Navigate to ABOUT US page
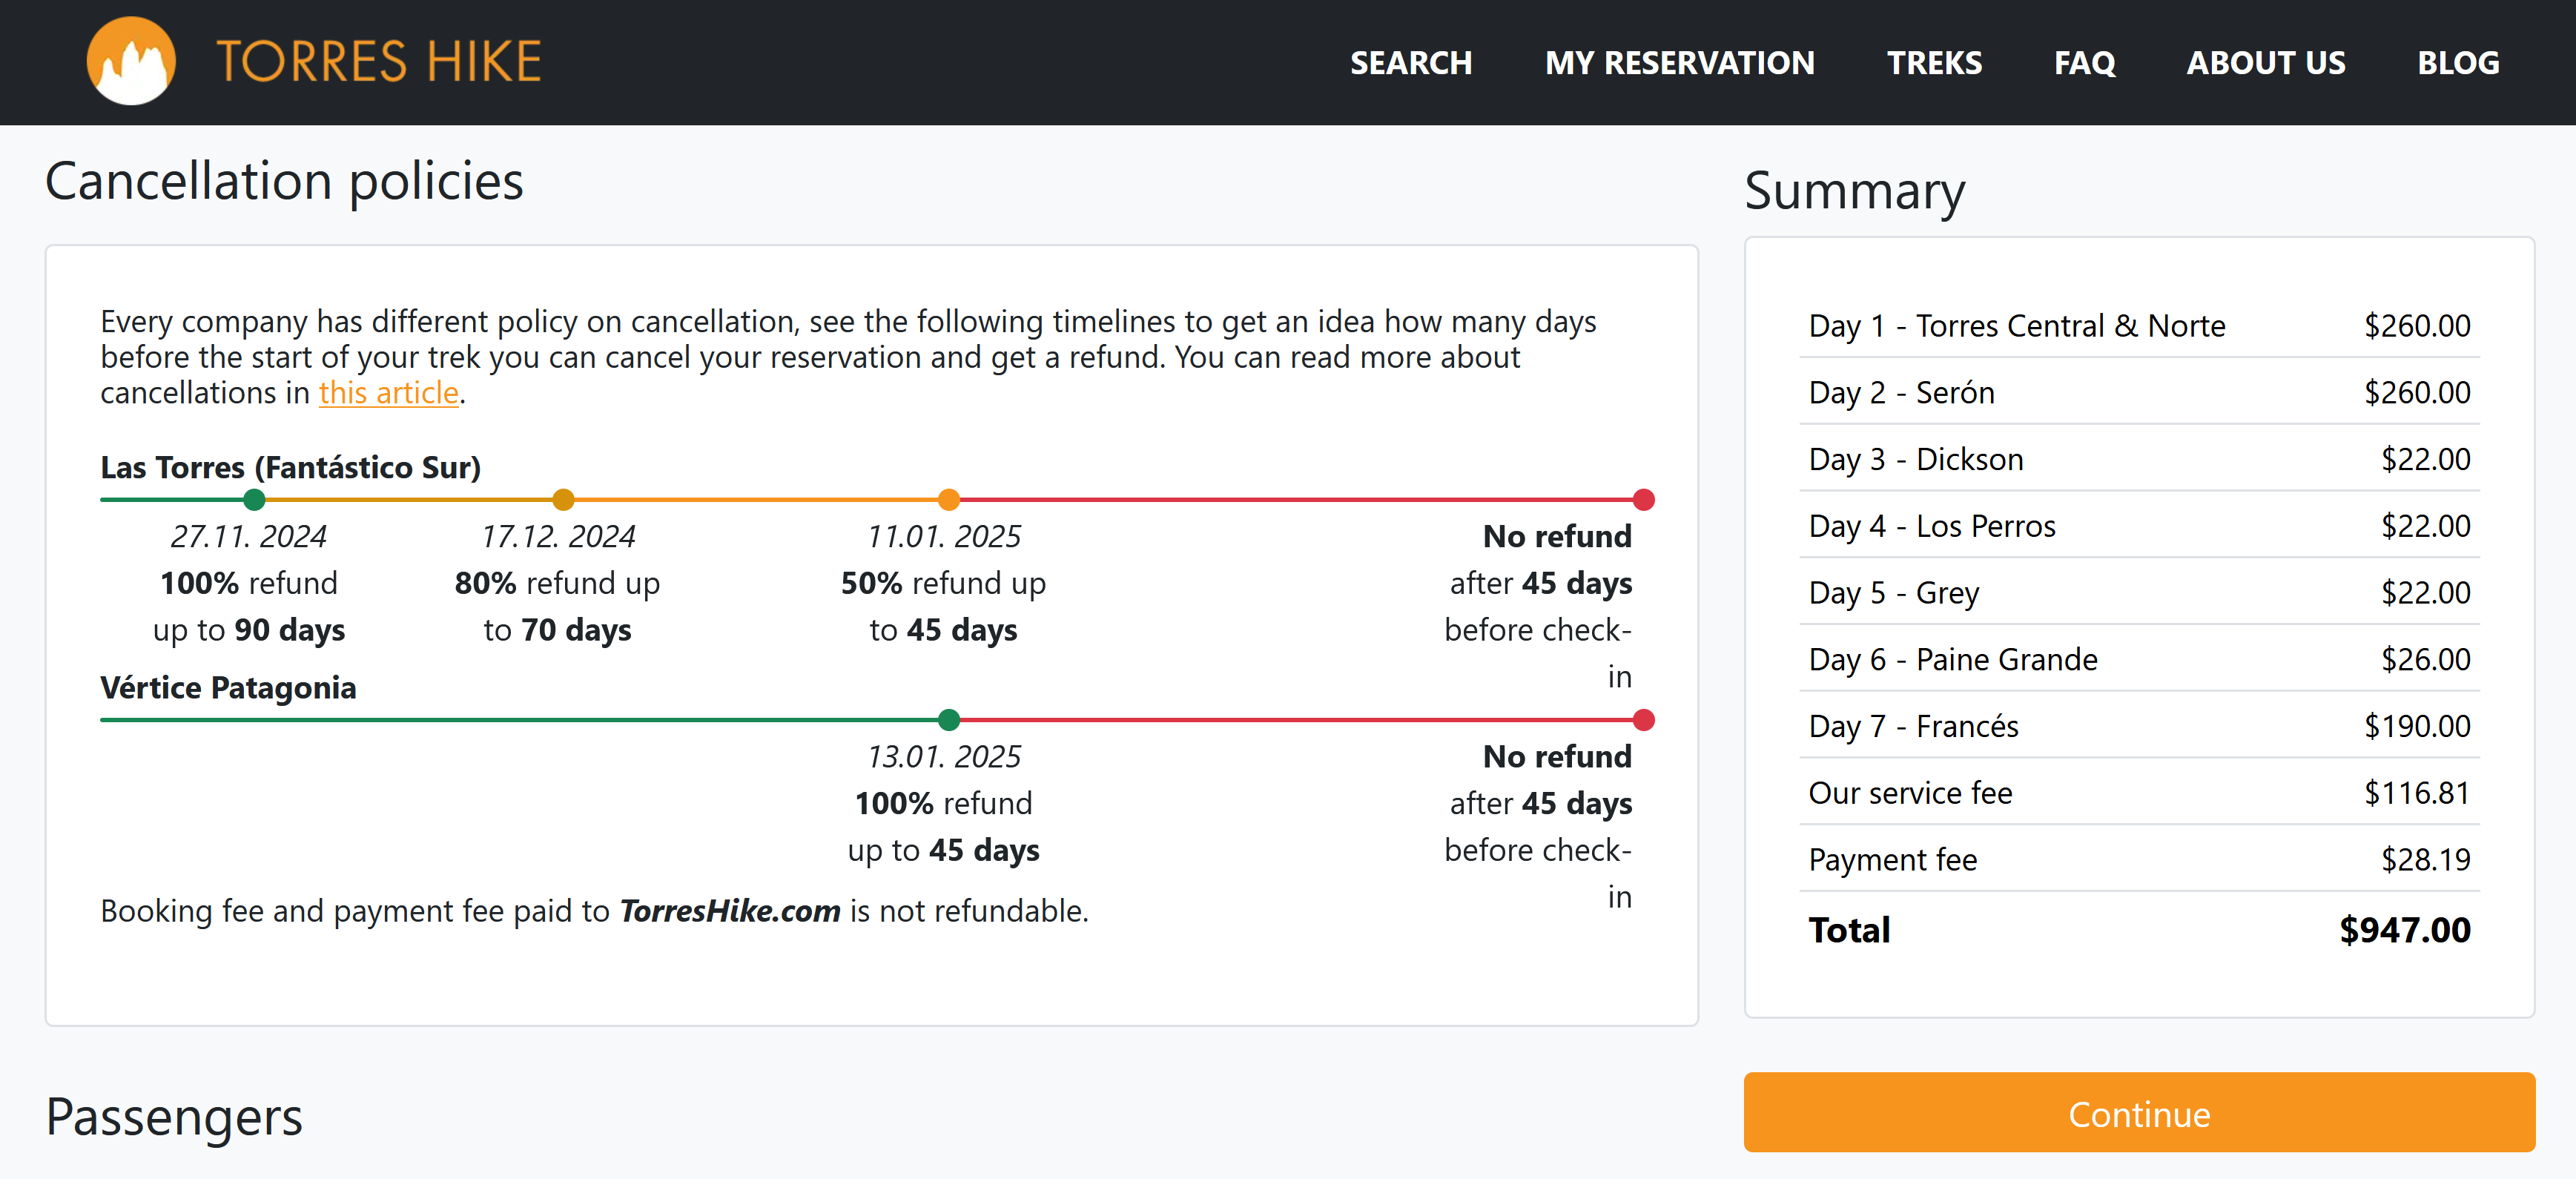This screenshot has width=2576, height=1179. point(2265,63)
